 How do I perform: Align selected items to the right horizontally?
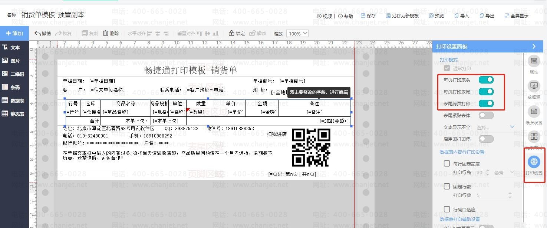click(166, 33)
